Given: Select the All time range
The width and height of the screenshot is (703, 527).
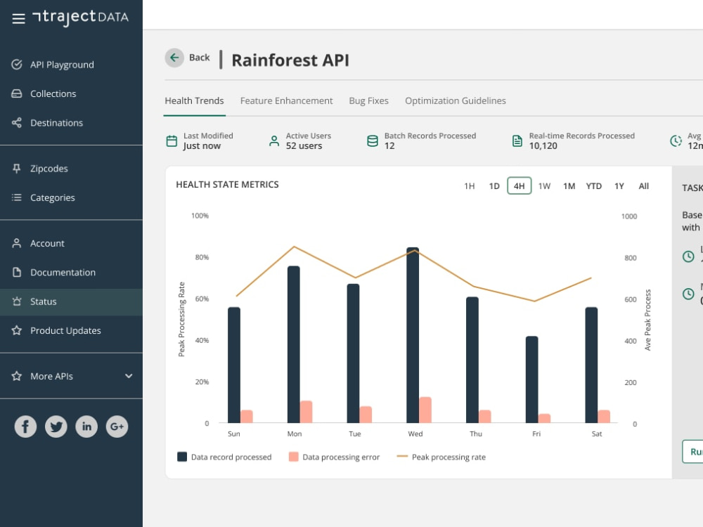Looking at the screenshot, I should pyautogui.click(x=644, y=186).
